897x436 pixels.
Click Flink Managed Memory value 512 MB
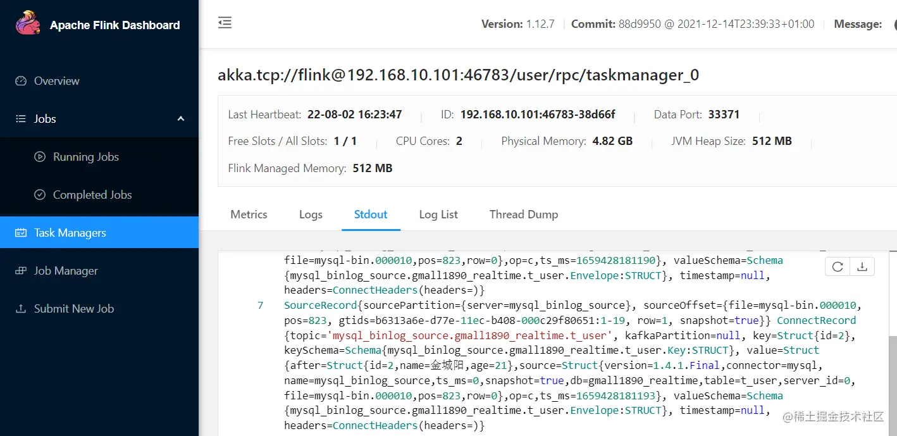coord(373,168)
